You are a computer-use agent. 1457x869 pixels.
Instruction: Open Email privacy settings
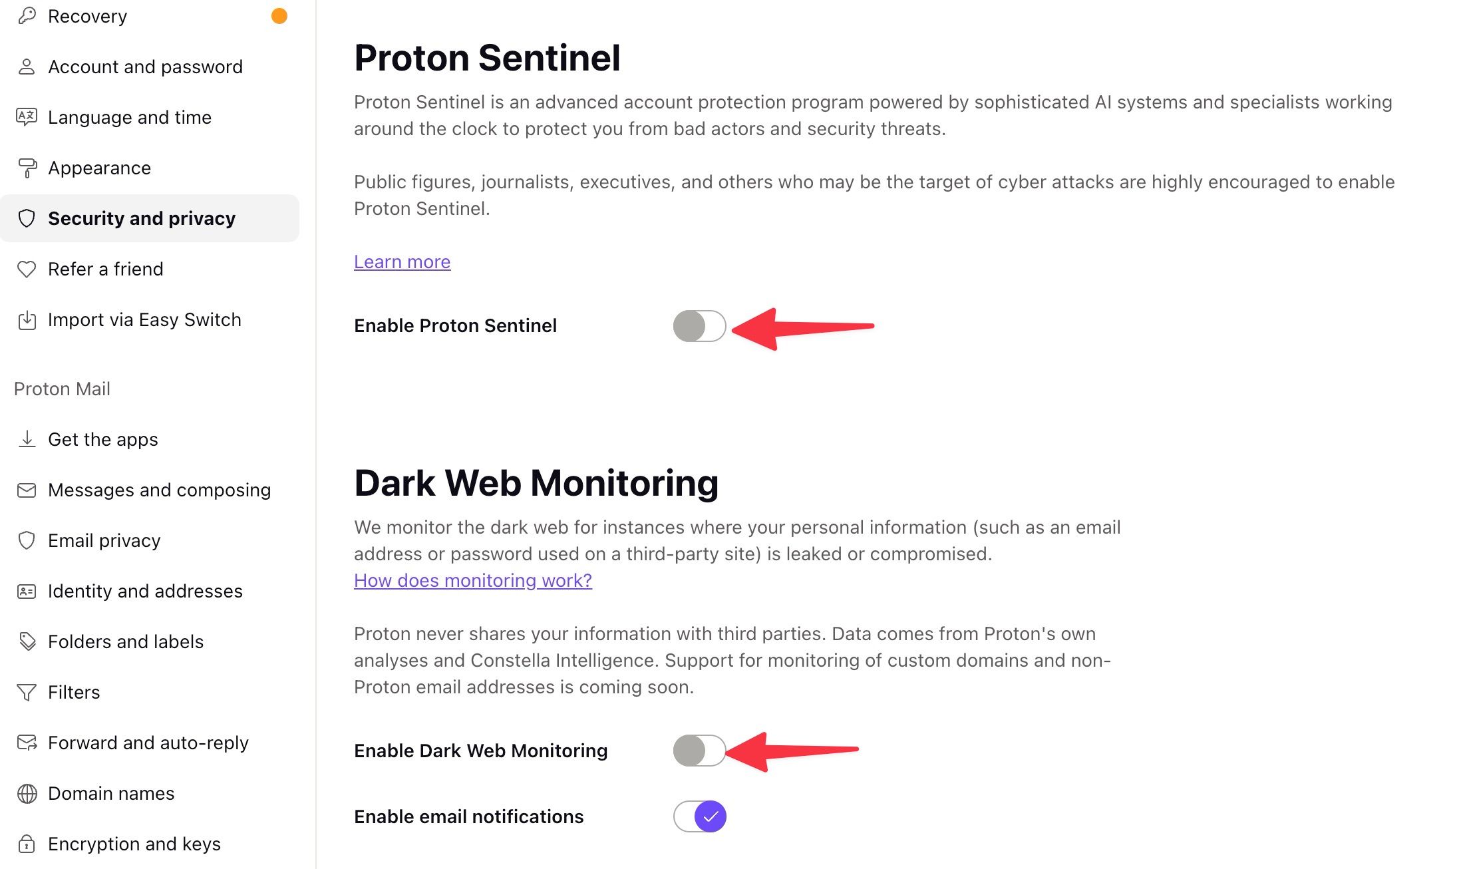click(104, 539)
